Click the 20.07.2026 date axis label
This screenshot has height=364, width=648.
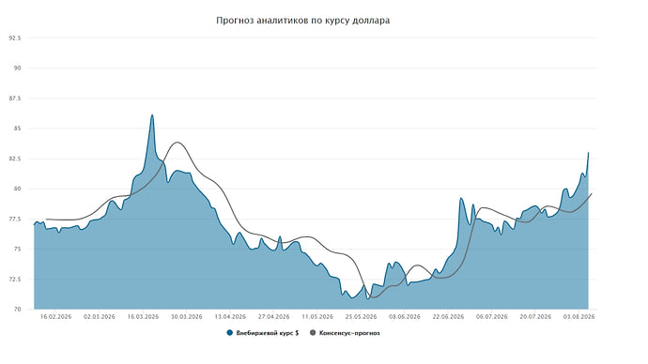pyautogui.click(x=535, y=317)
